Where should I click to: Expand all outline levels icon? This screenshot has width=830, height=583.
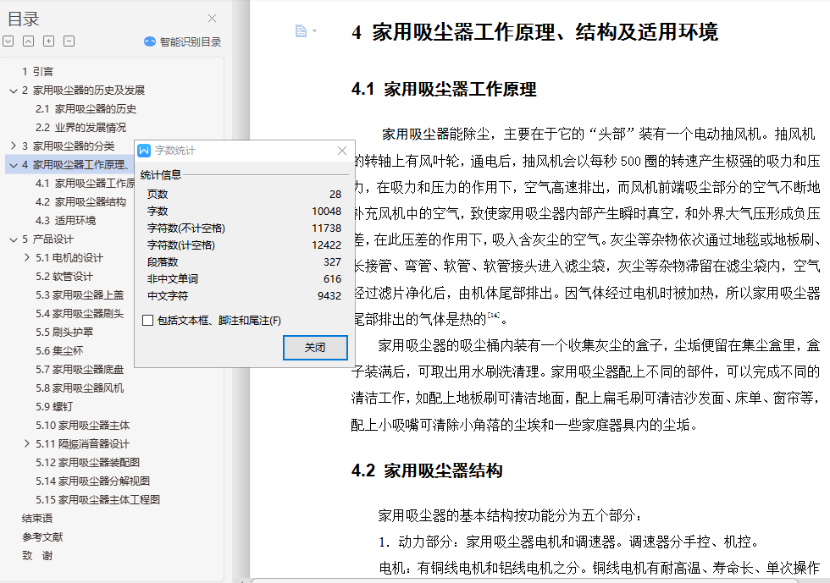tap(8, 41)
